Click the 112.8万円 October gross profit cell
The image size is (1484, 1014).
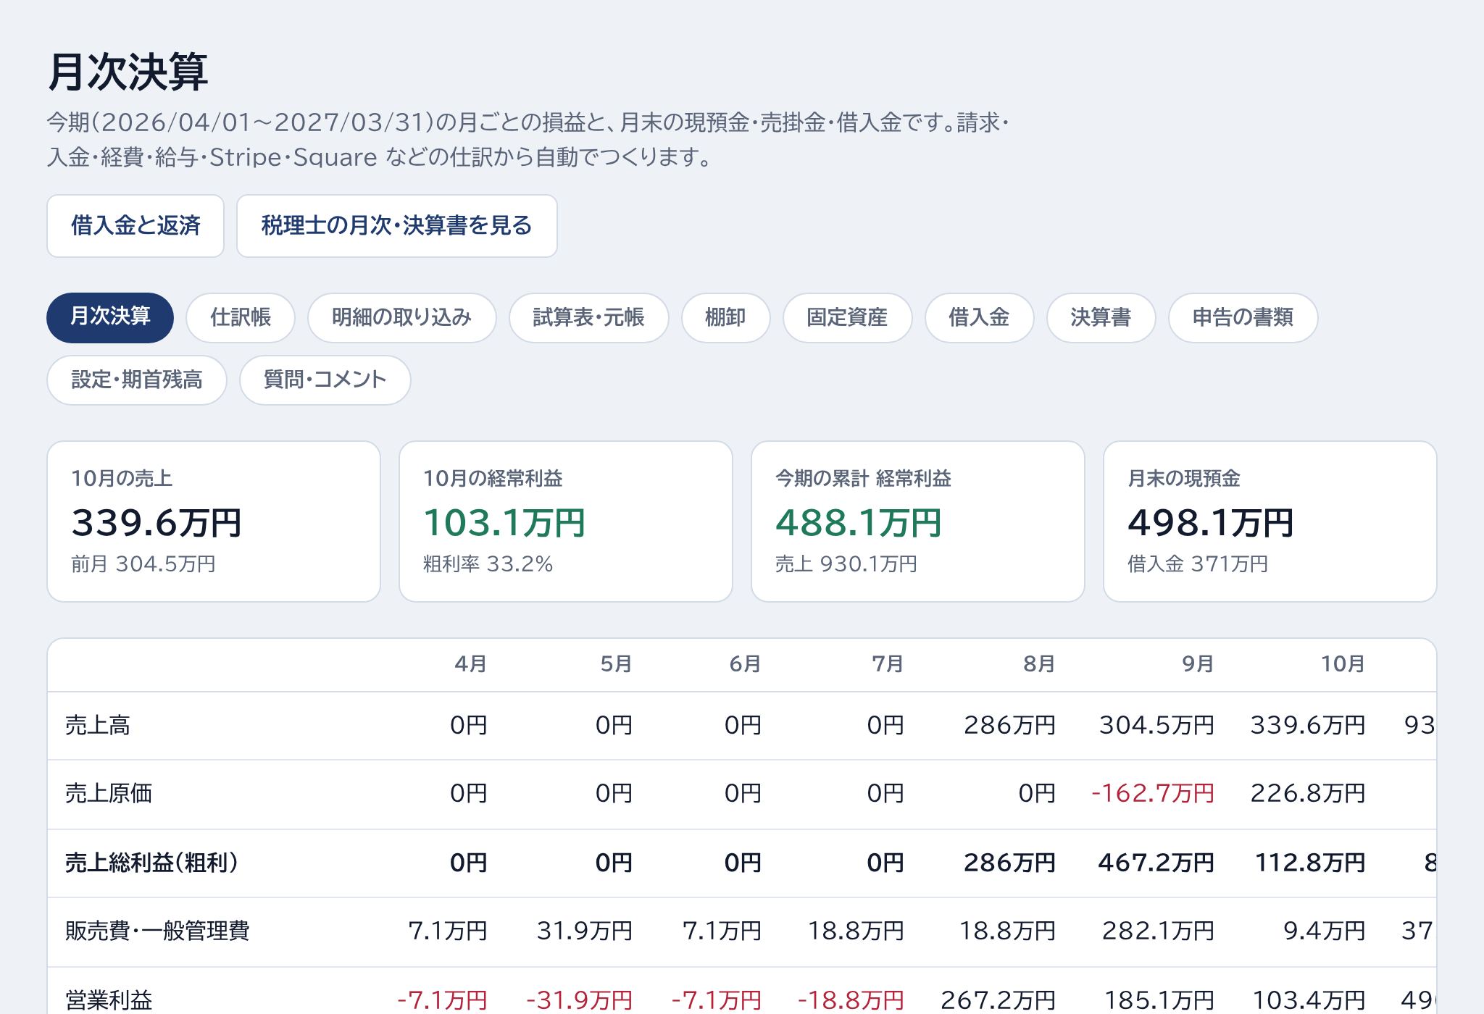(1310, 863)
